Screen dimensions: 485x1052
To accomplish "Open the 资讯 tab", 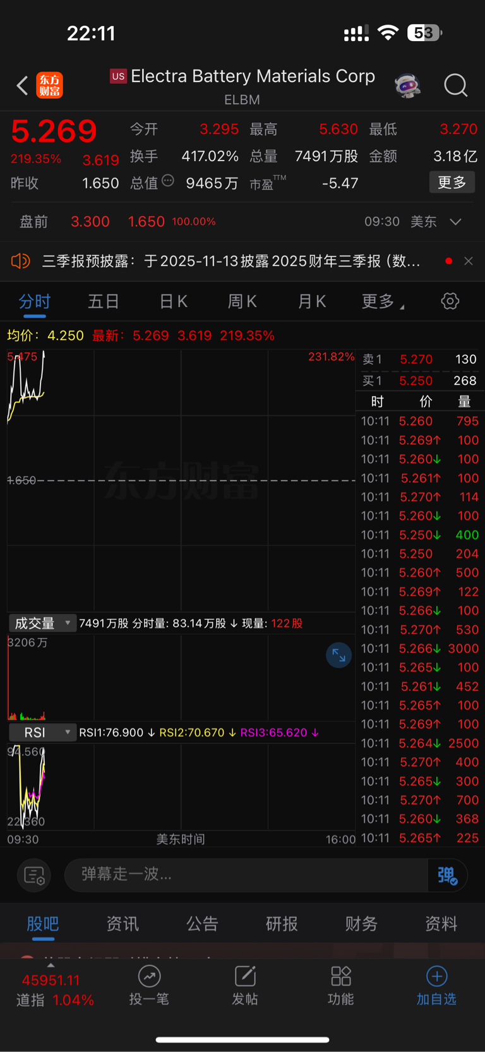I will pyautogui.click(x=123, y=924).
